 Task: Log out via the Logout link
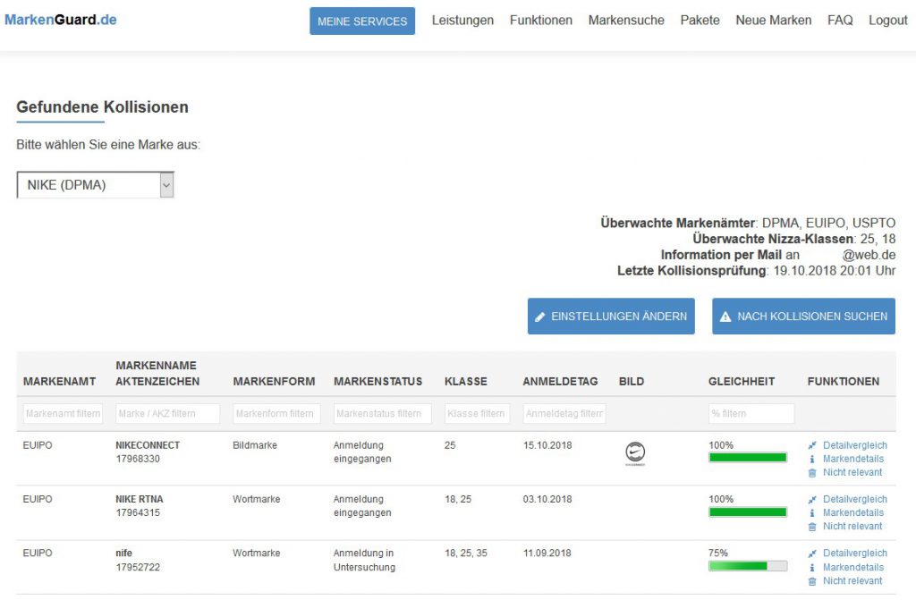tap(888, 21)
